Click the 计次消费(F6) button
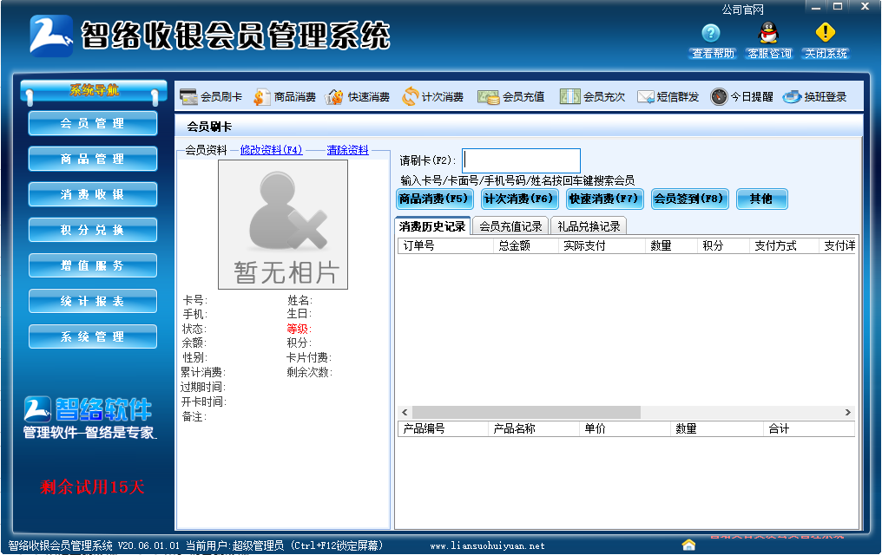 (x=519, y=199)
